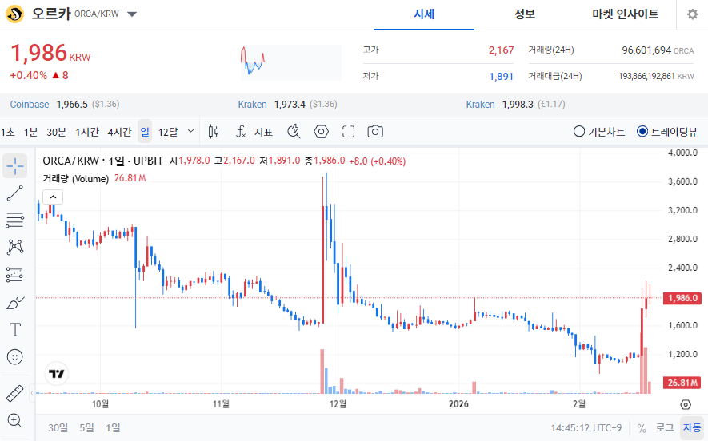Select the 일 daily interval
Viewport: 708px width, 441px height.
click(x=145, y=131)
